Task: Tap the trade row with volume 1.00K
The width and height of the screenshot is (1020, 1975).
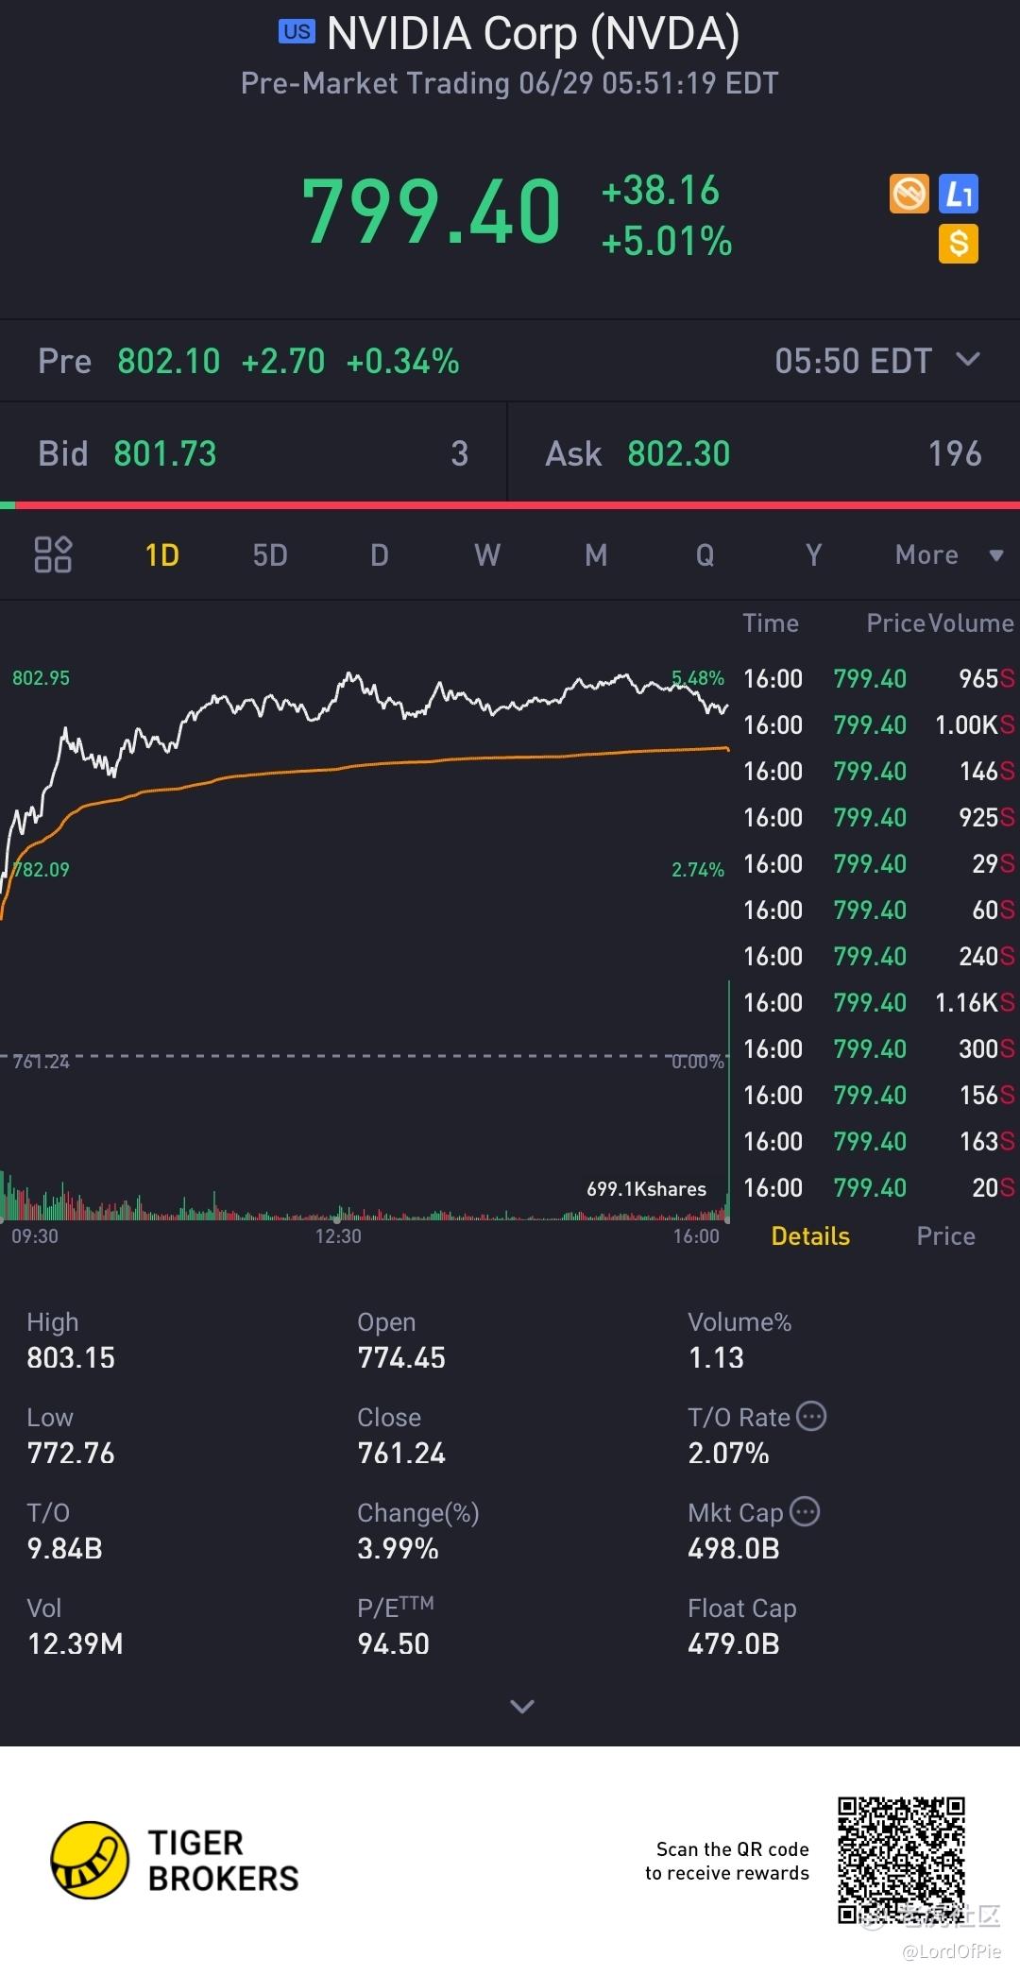Action: (878, 724)
